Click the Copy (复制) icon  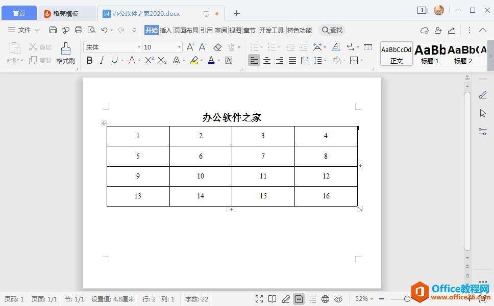(x=33, y=60)
